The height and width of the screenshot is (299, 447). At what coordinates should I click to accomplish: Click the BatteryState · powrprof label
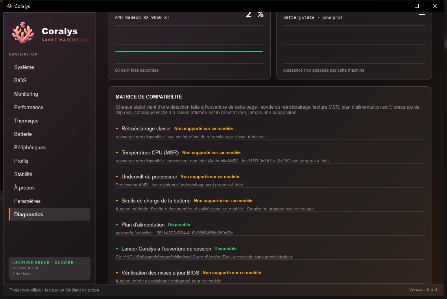313,17
